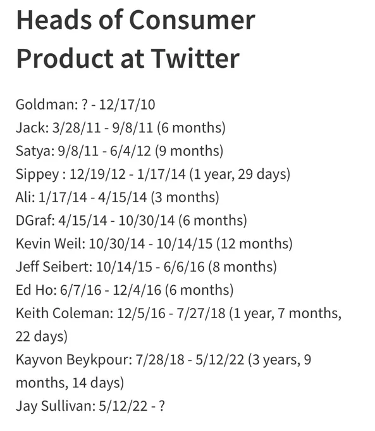Select the Kevin Weil entry
This screenshot has height=431, width=375.
point(154,243)
